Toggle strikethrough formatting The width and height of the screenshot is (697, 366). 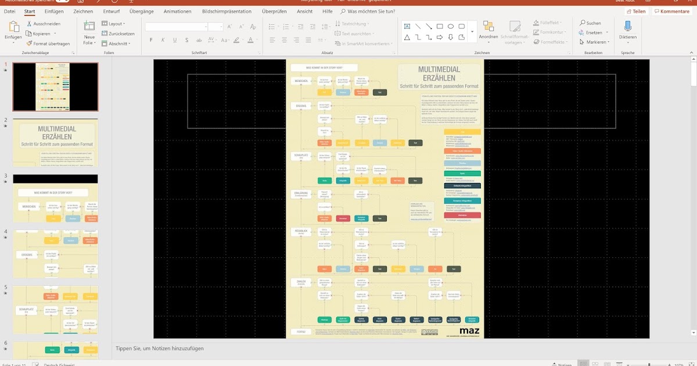click(198, 40)
